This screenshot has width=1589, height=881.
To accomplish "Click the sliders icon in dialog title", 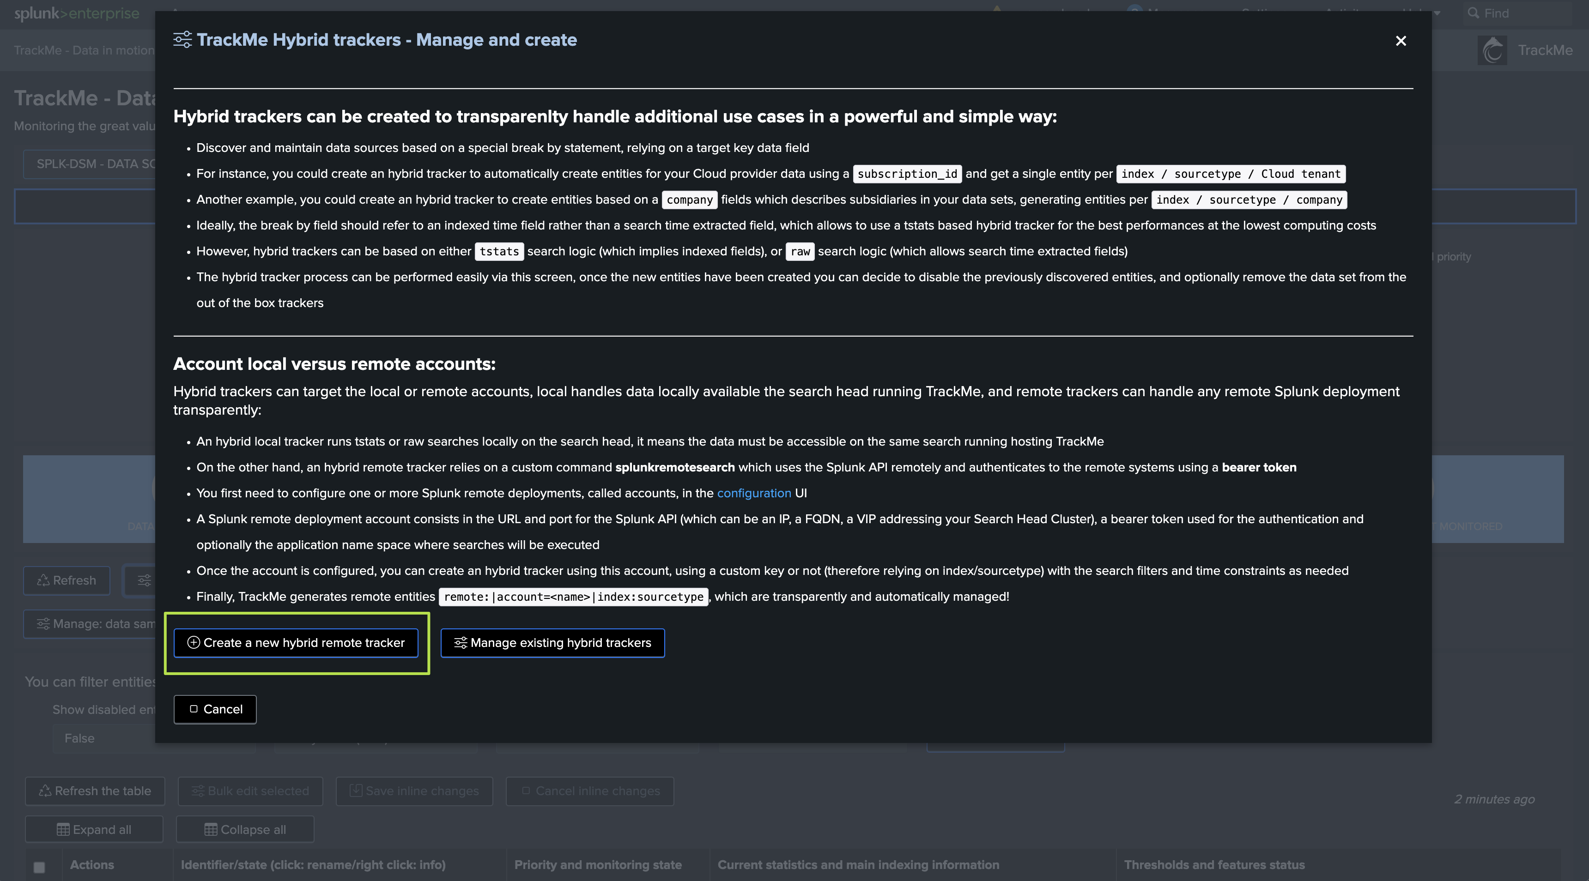I will pyautogui.click(x=182, y=40).
